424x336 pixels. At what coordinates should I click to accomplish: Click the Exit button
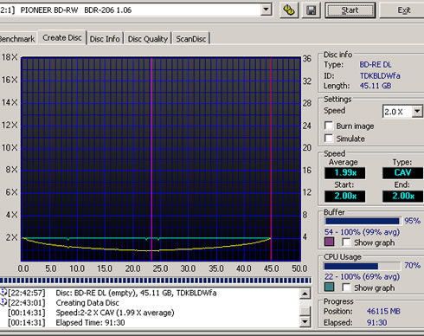tap(403, 10)
